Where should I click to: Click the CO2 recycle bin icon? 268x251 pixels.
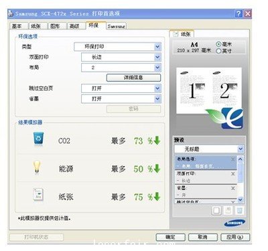point(38,139)
